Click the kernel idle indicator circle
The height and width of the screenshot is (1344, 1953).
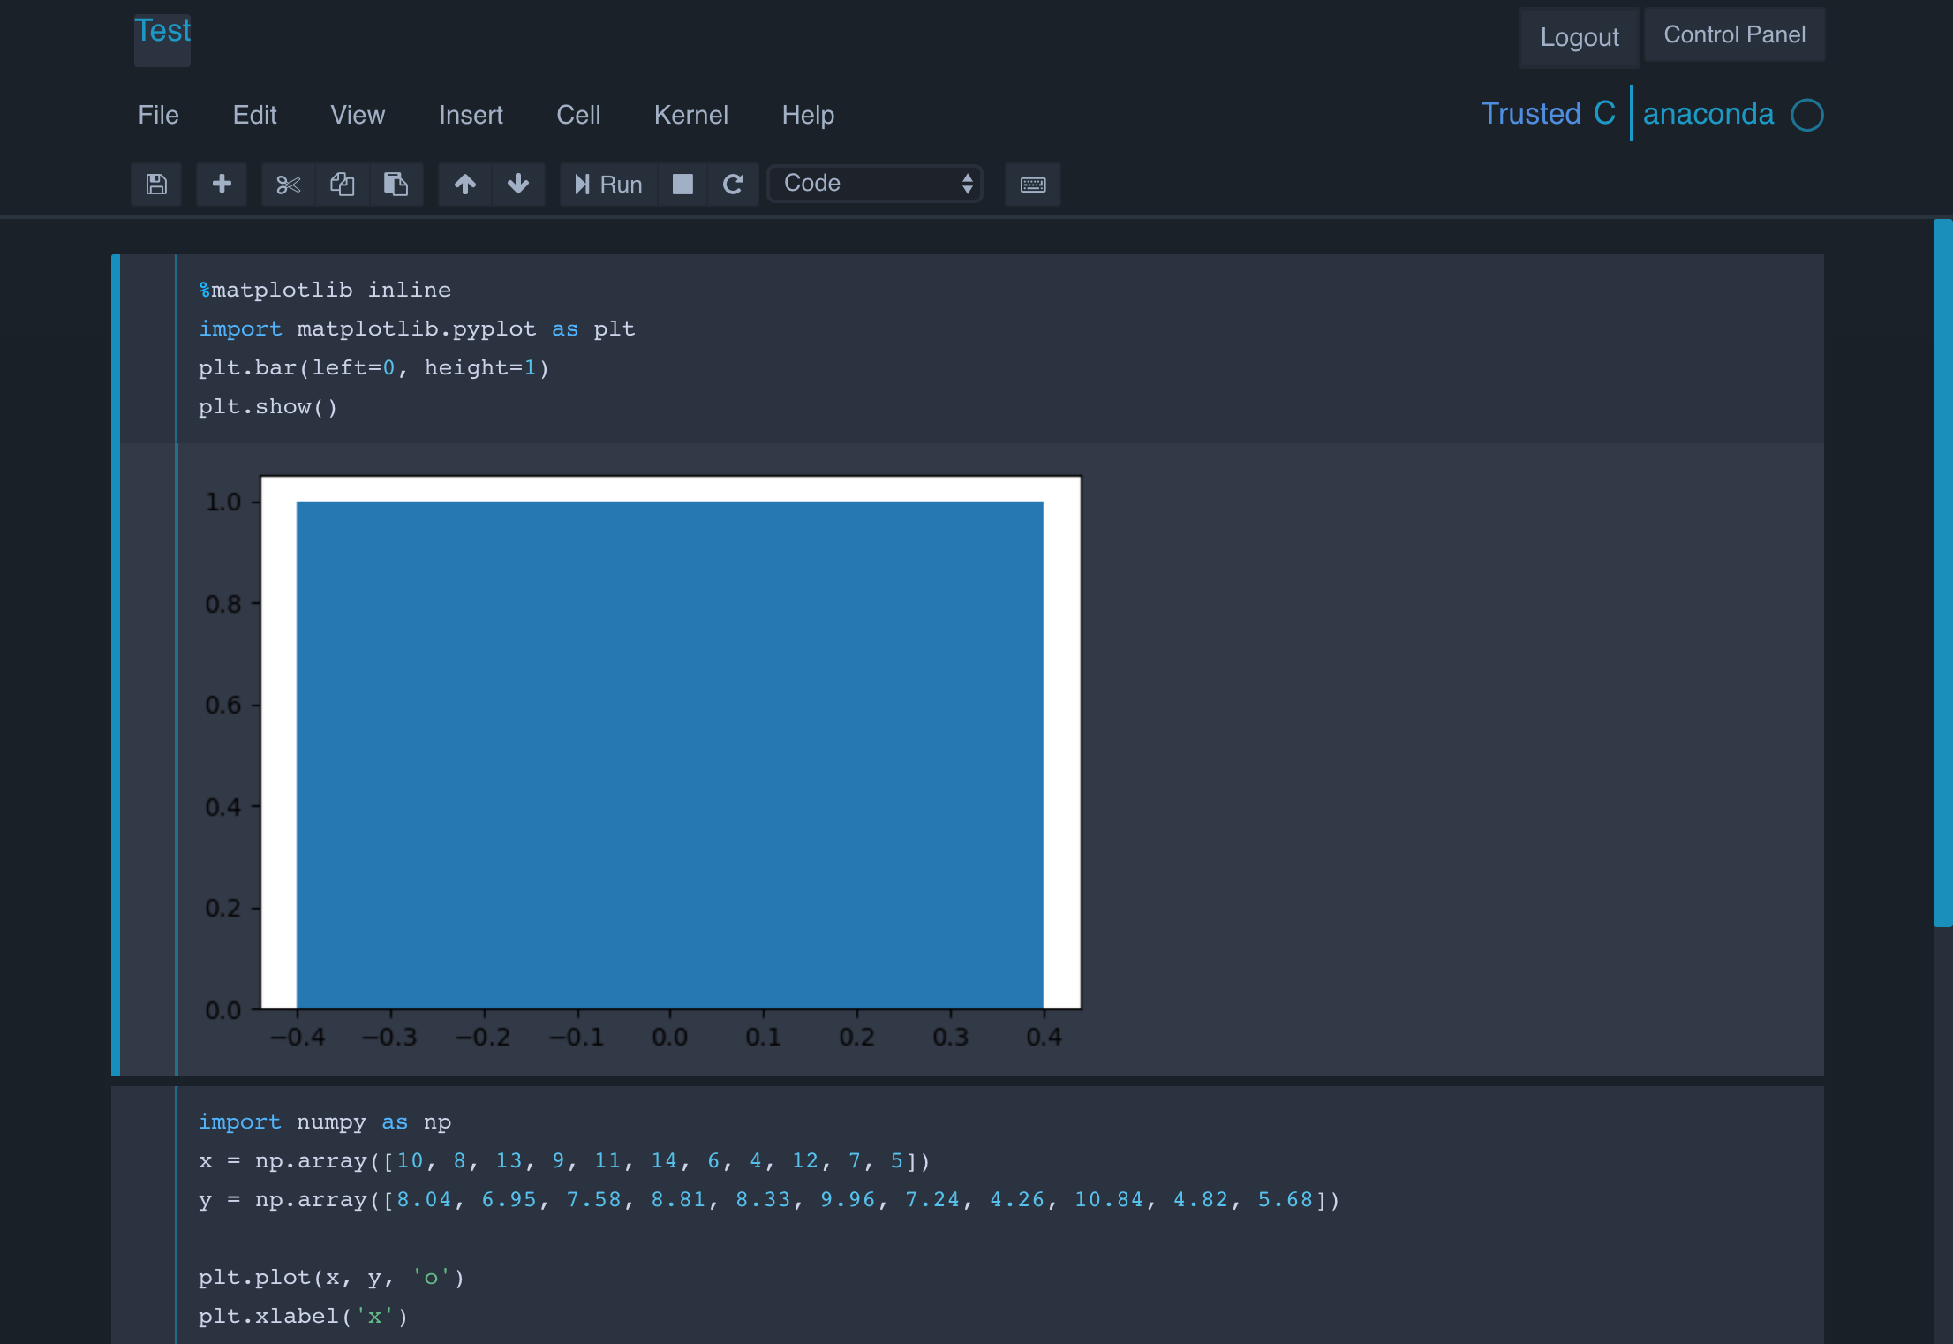[x=1806, y=115]
